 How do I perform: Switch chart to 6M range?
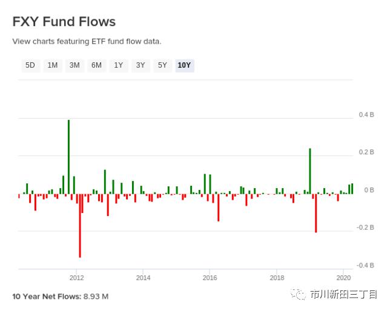(x=96, y=65)
